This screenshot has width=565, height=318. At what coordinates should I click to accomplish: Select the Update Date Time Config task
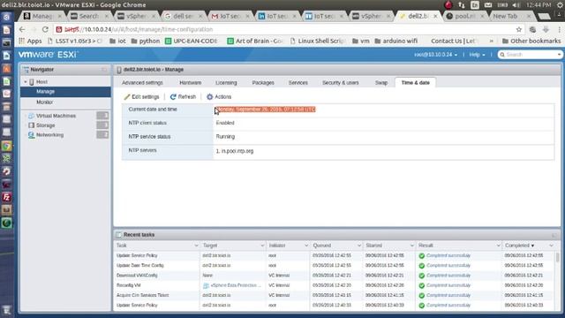click(140, 265)
